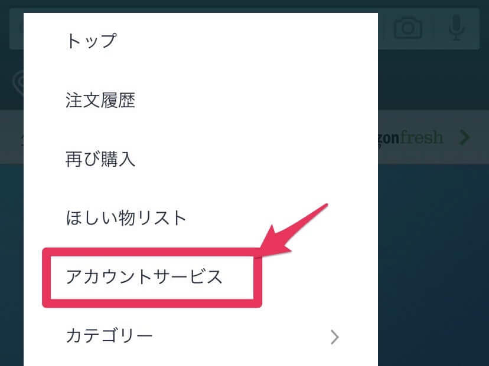The height and width of the screenshot is (366, 489).
Task: Tap the camera search icon
Action: (408, 28)
